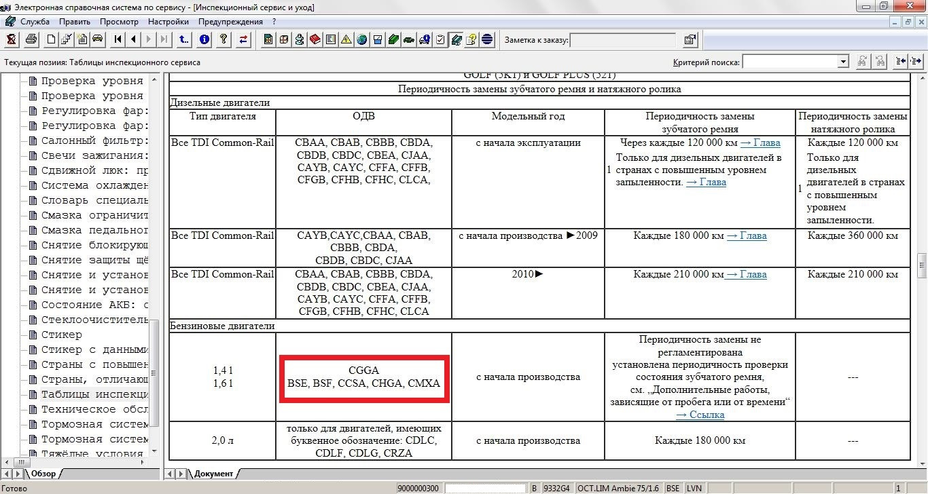The image size is (928, 494).
Task: Switch to the Документ tab
Action: pyautogui.click(x=212, y=473)
